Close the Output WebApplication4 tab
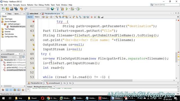Screen dimensions: 180x101 [54, 87]
